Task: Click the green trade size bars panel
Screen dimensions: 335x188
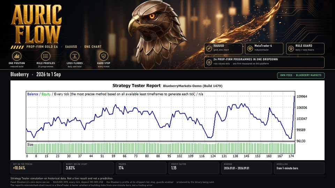Action: (x=161, y=148)
